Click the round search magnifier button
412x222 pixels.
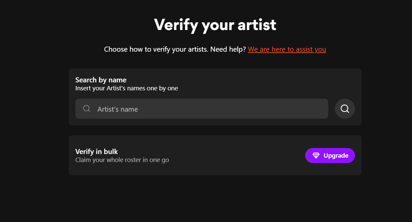pos(345,109)
